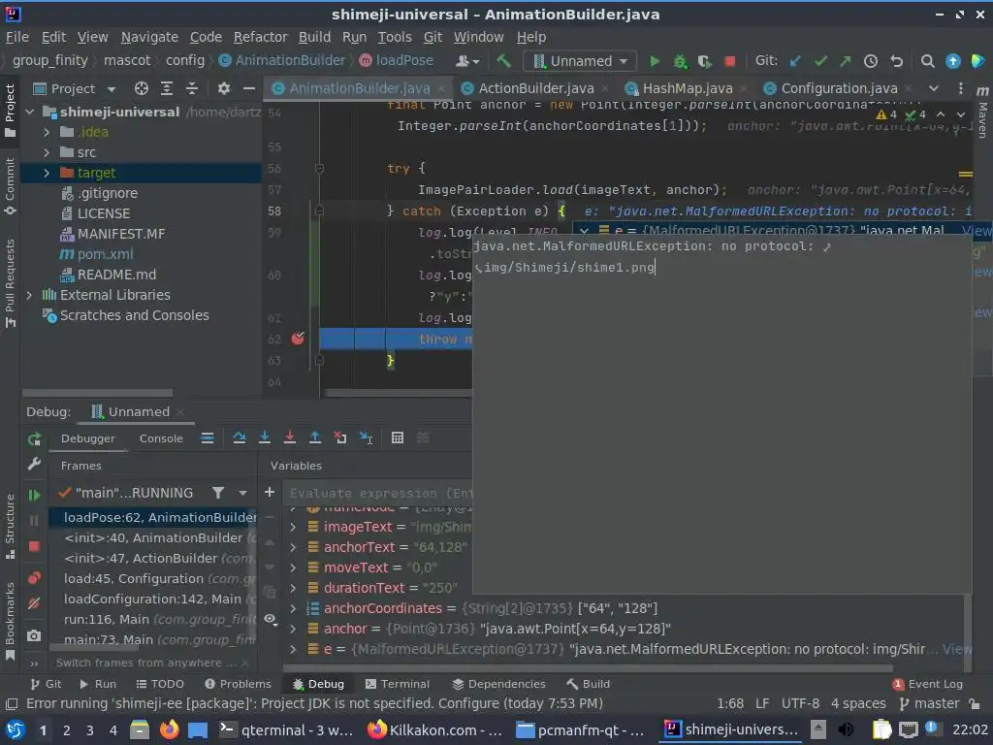
Task: Click View link for variable e
Action: click(x=955, y=649)
